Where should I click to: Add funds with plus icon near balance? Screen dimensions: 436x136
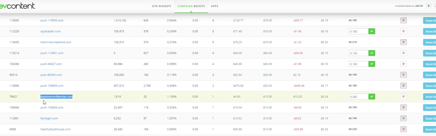pyautogui.click(x=429, y=6)
